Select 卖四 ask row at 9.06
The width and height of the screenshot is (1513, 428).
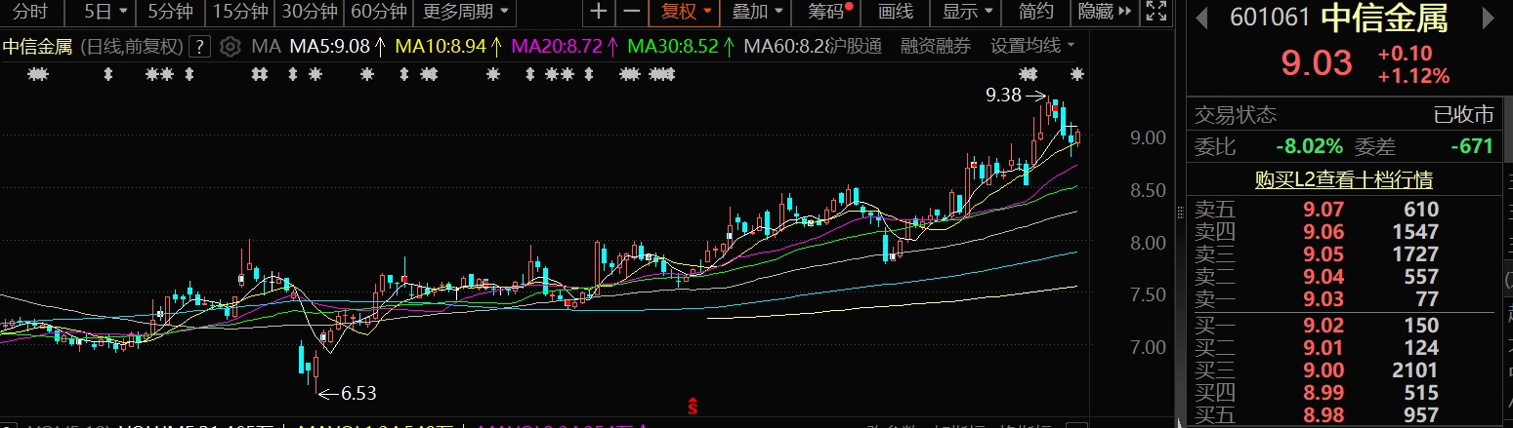[x=1343, y=231]
